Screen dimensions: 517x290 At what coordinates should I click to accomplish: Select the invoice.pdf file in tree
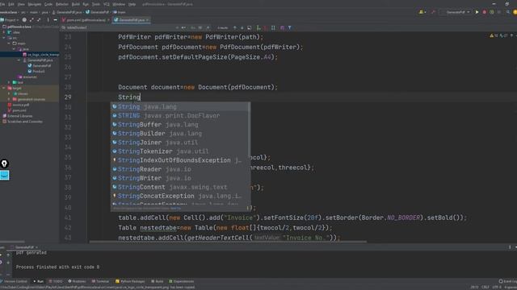click(19, 105)
